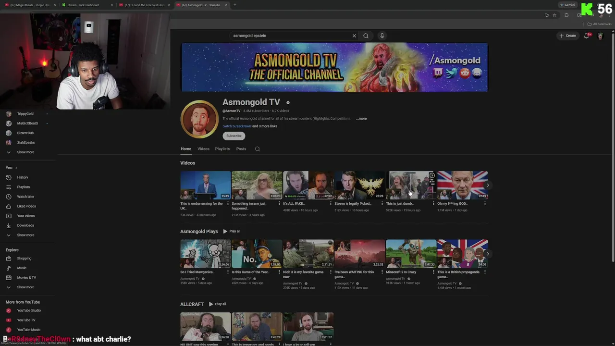Save 'This is just dumb' to Watch later
Screen dimensions: 615x346
(432, 175)
